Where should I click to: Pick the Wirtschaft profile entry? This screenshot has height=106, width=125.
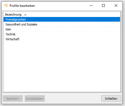pyautogui.click(x=62, y=39)
